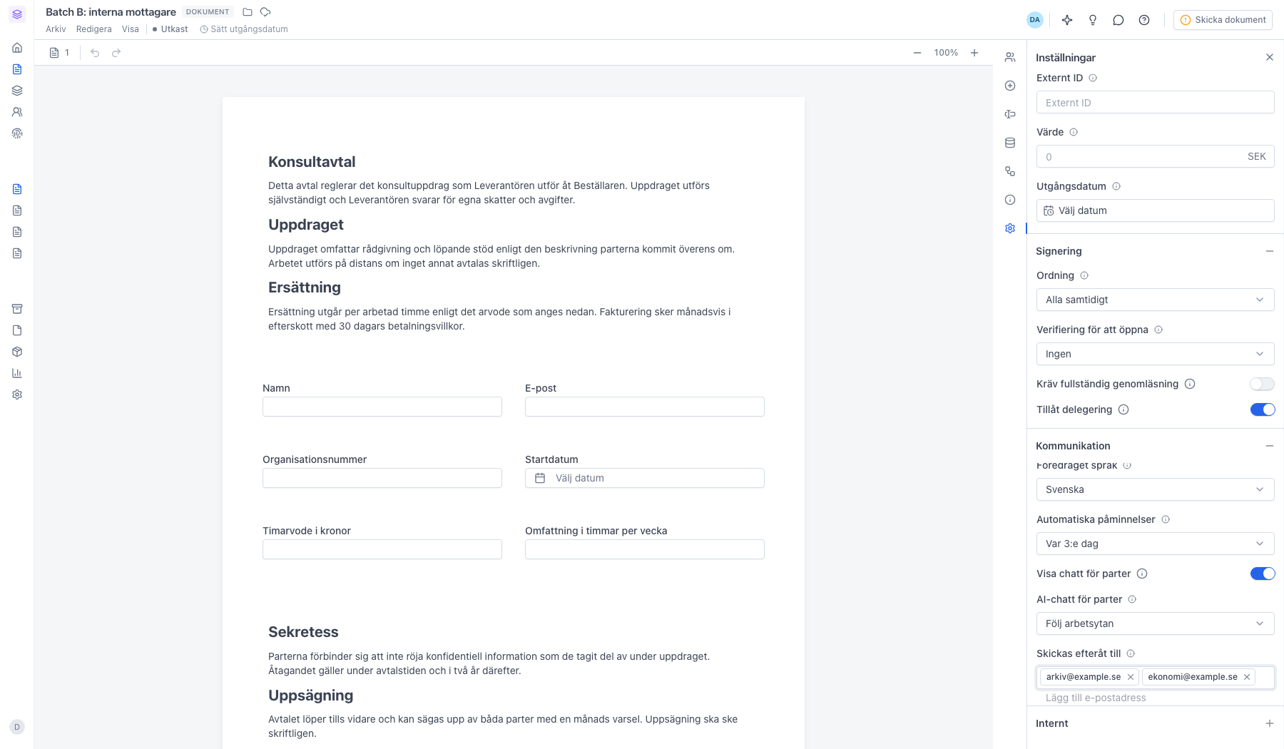Open the Arkiv menu
1284x749 pixels.
coord(56,29)
